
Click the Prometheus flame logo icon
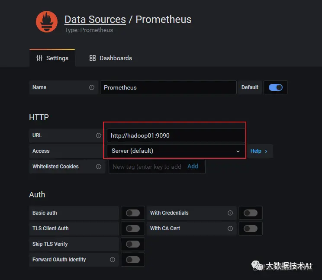click(x=47, y=22)
